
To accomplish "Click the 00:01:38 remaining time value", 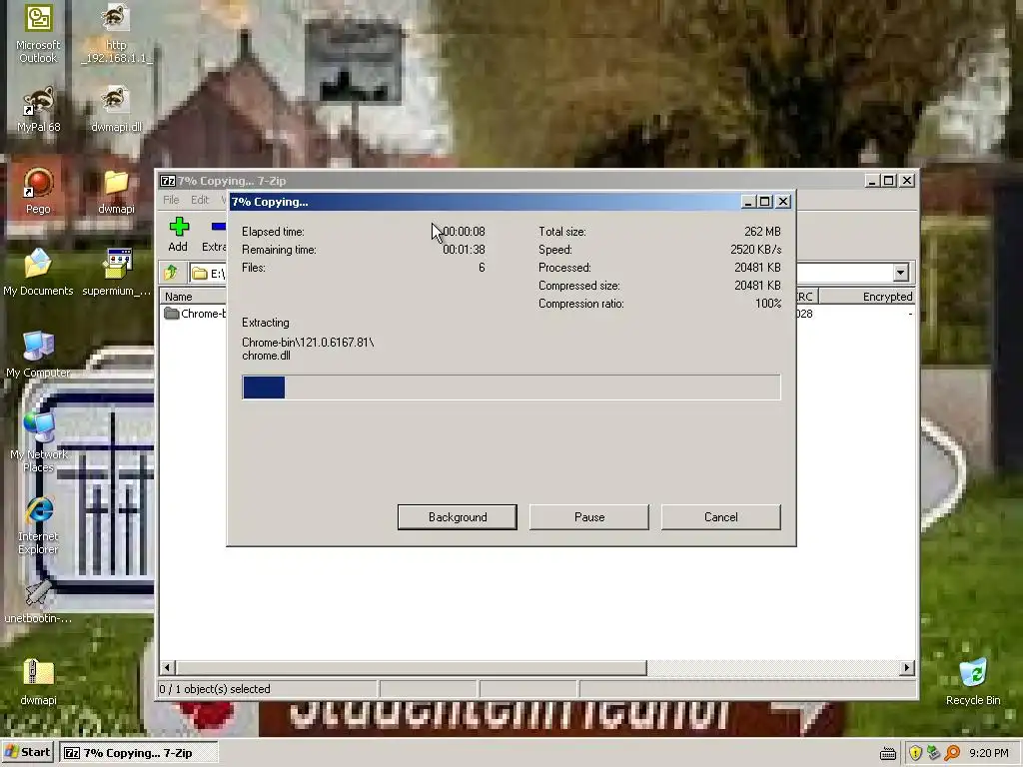I will pos(464,249).
